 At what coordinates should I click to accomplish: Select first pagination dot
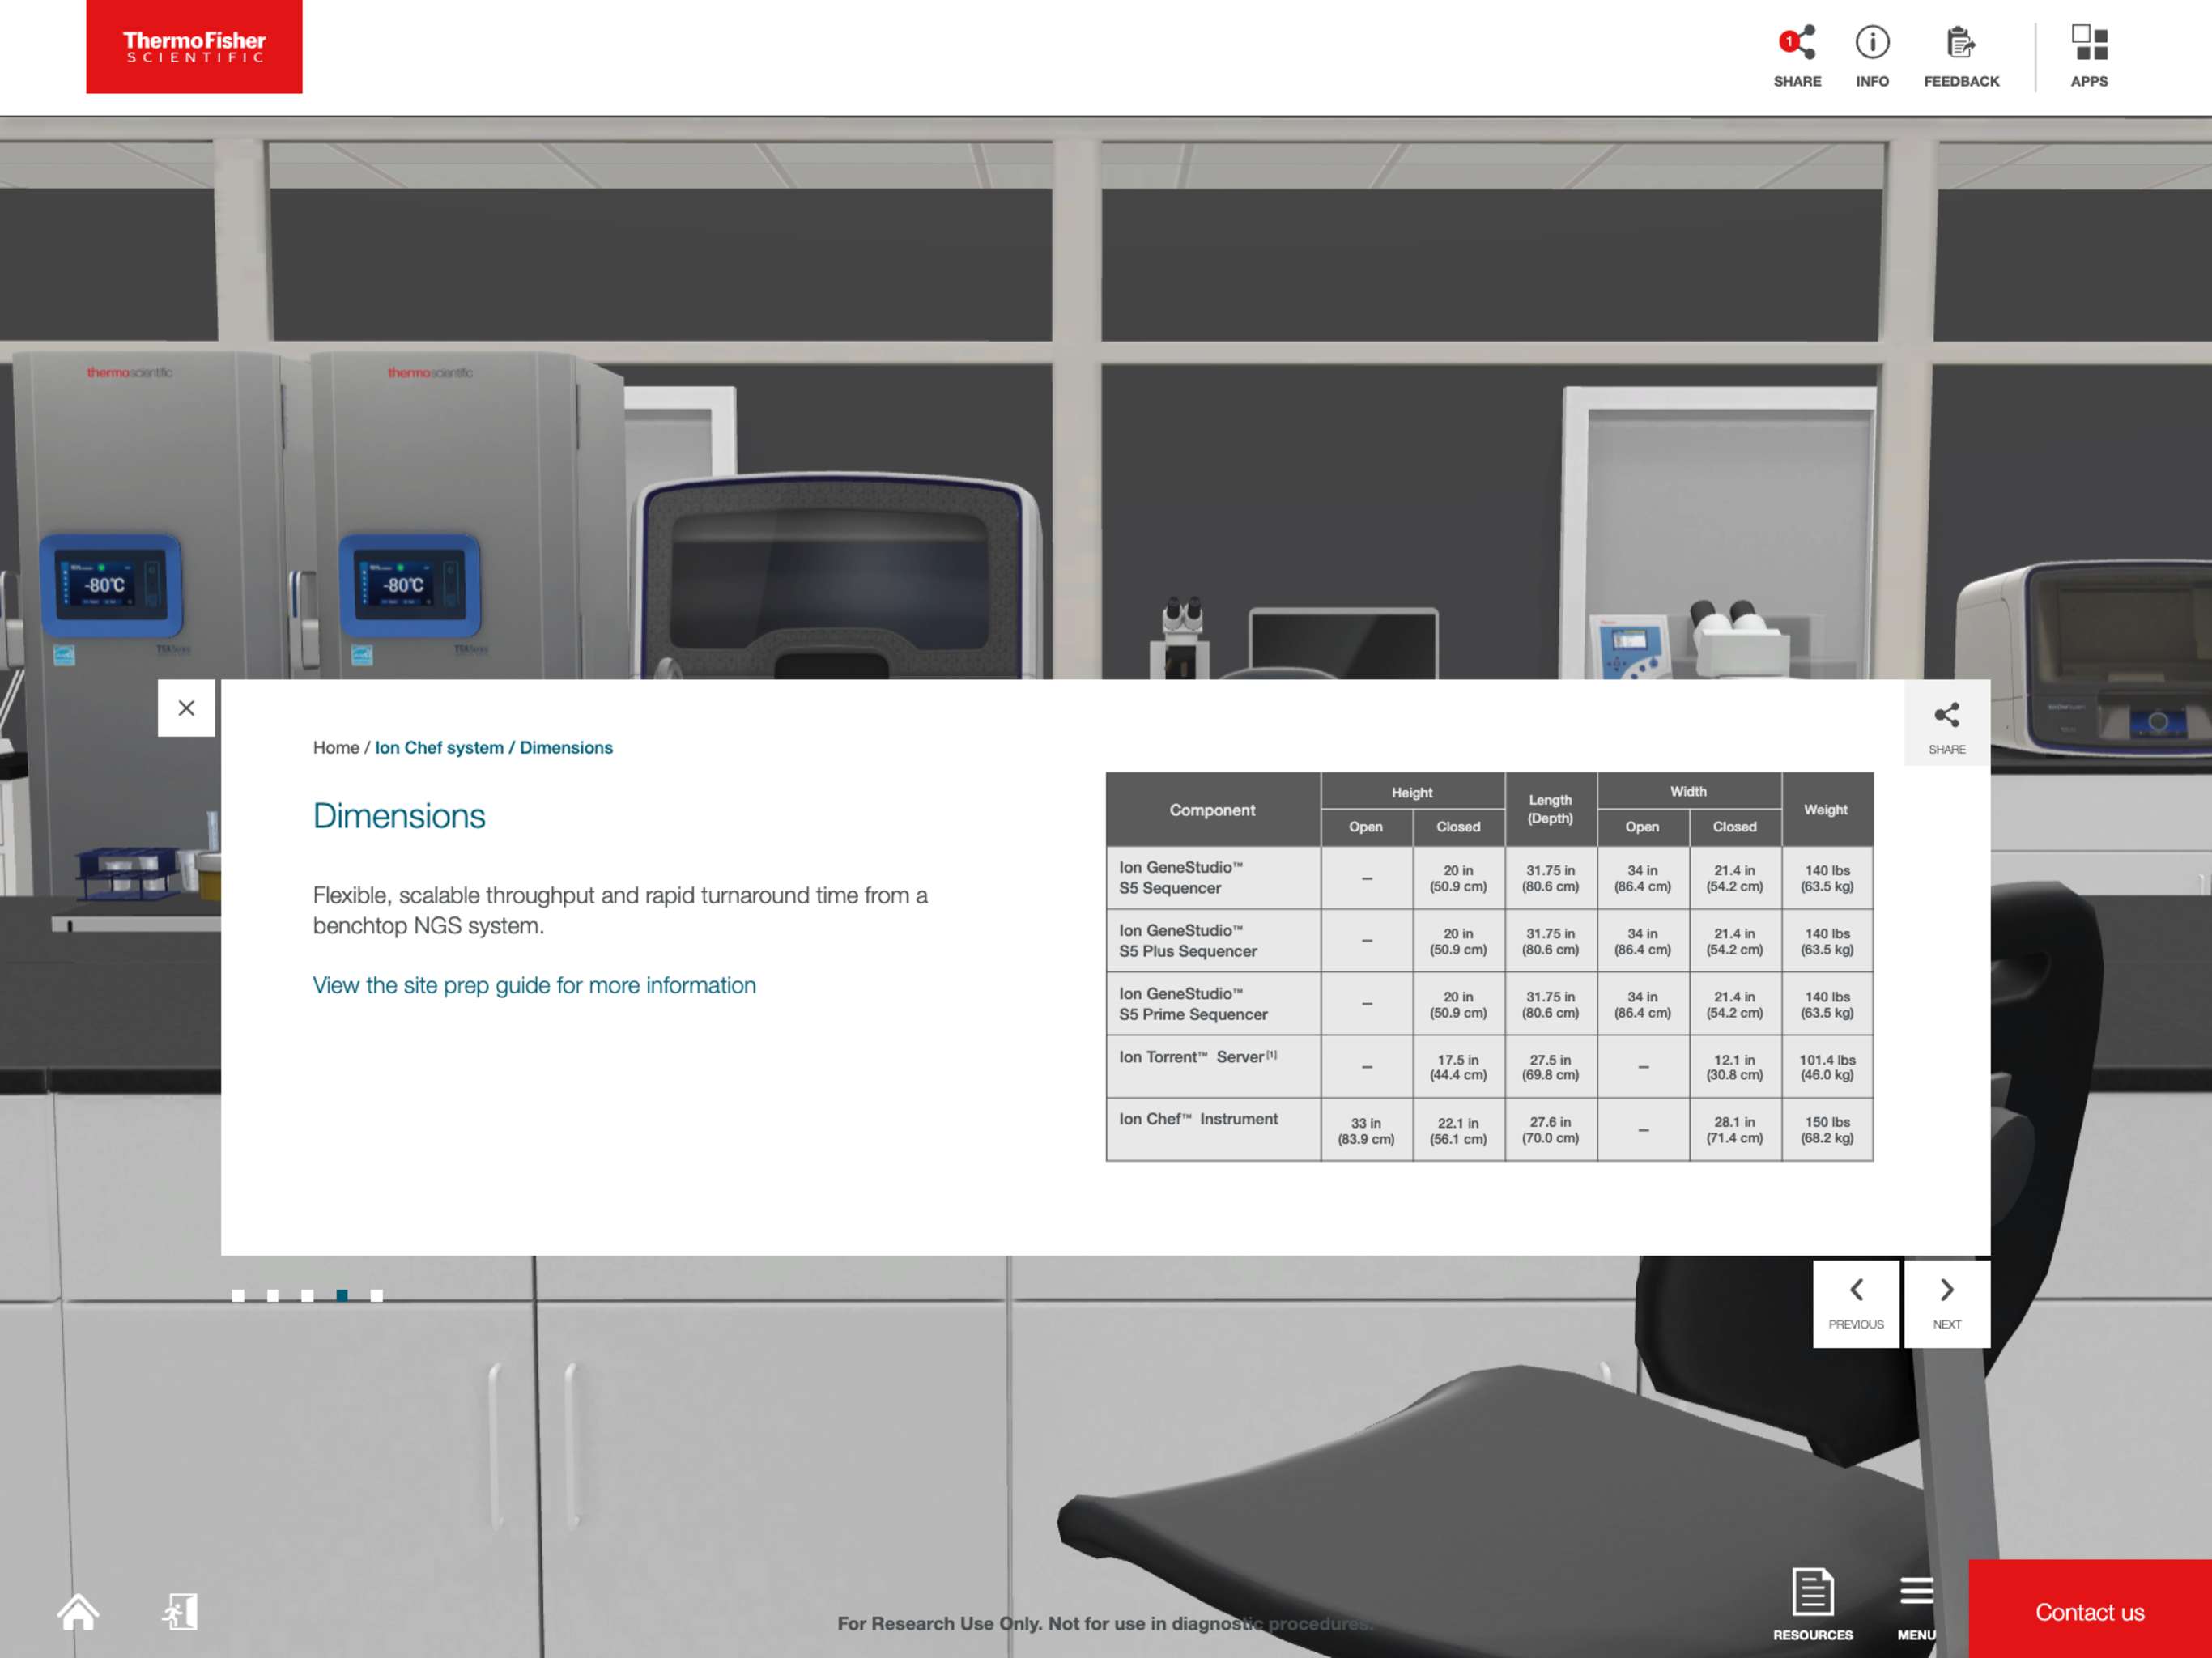point(238,1295)
